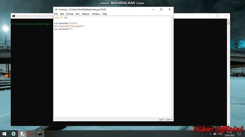Show hidden system tray icons
Viewport: 245px width, 137px height.
pyautogui.click(x=211, y=134)
